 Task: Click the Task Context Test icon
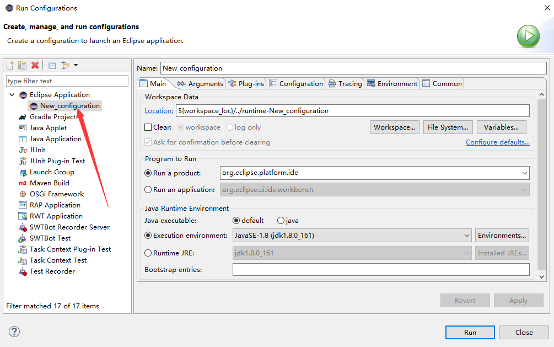click(23, 260)
